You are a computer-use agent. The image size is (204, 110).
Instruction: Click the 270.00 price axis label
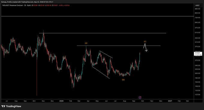coord(197,60)
